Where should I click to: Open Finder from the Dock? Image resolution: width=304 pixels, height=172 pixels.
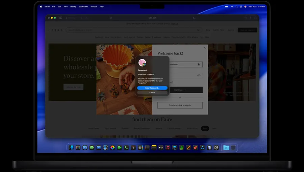pyautogui.click(x=71, y=148)
